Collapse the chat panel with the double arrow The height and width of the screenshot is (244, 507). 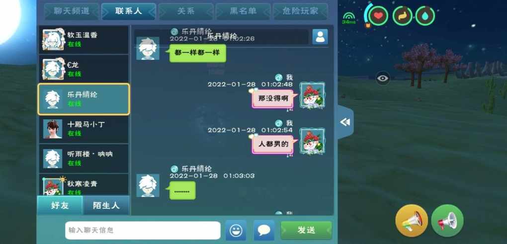point(345,122)
